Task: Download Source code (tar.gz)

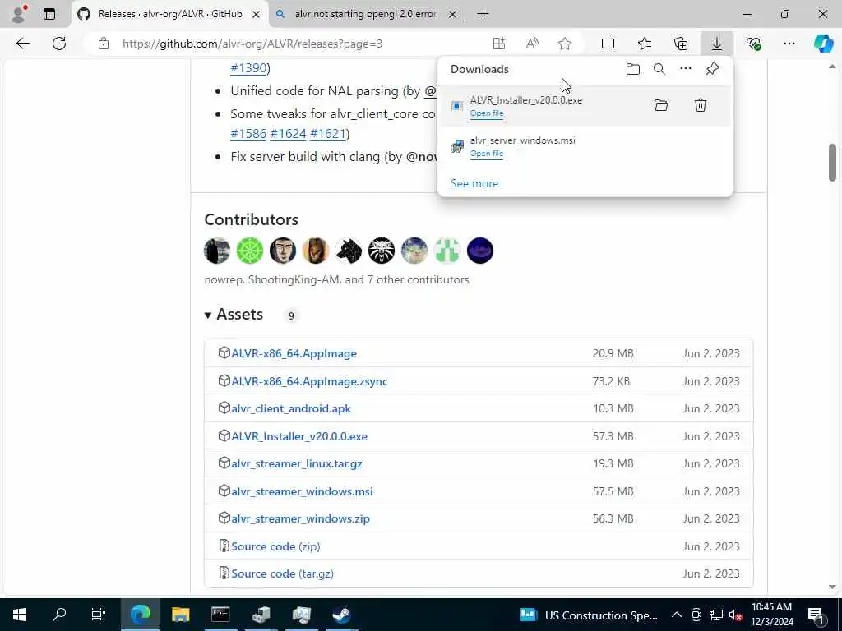Action: [283, 573]
